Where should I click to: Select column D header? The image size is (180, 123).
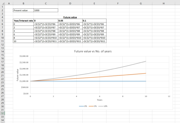click(70, 4)
